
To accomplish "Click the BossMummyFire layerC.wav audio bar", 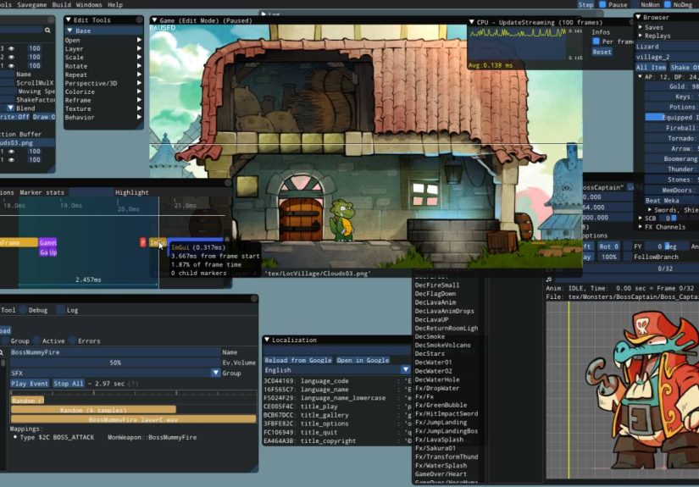I will pos(133,419).
